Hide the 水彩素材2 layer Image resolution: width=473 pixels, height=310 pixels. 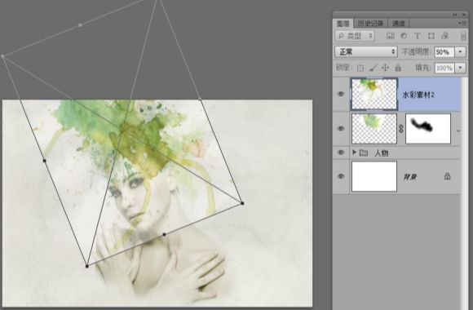[341, 94]
